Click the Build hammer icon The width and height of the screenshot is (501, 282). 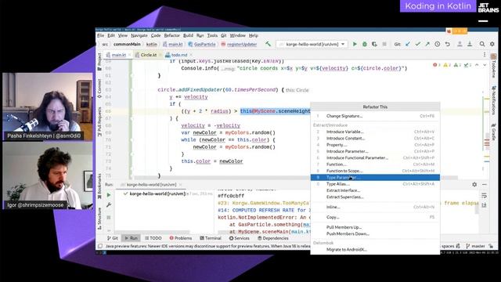[x=268, y=44]
